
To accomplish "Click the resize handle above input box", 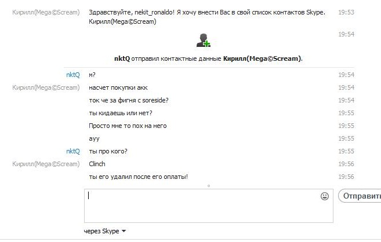I will point(208,186).
